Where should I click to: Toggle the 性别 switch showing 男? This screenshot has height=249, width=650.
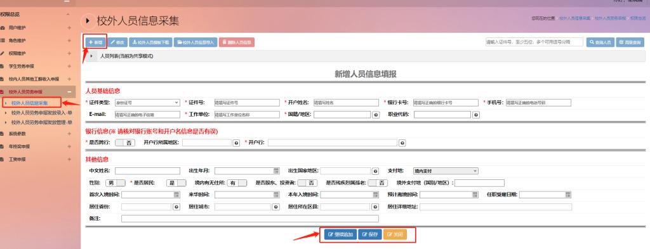116,183
